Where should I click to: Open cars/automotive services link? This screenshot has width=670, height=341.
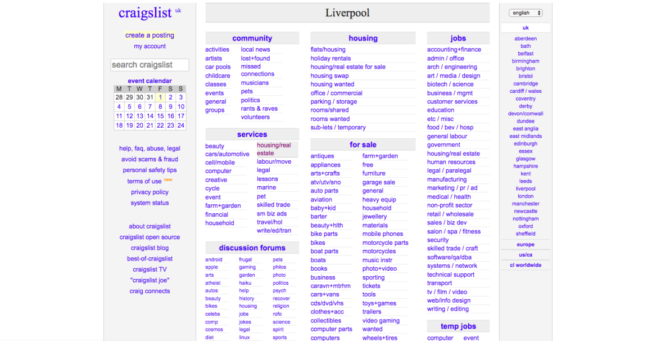point(227,154)
